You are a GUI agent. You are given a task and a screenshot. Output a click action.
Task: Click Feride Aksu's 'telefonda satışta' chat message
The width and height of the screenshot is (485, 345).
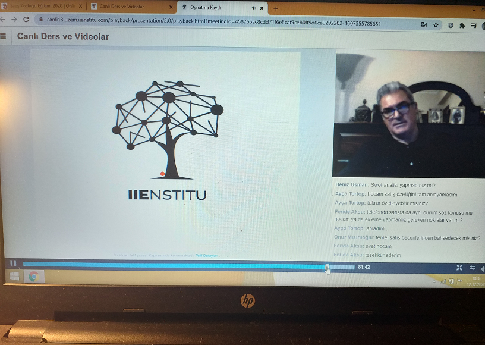tap(404, 216)
